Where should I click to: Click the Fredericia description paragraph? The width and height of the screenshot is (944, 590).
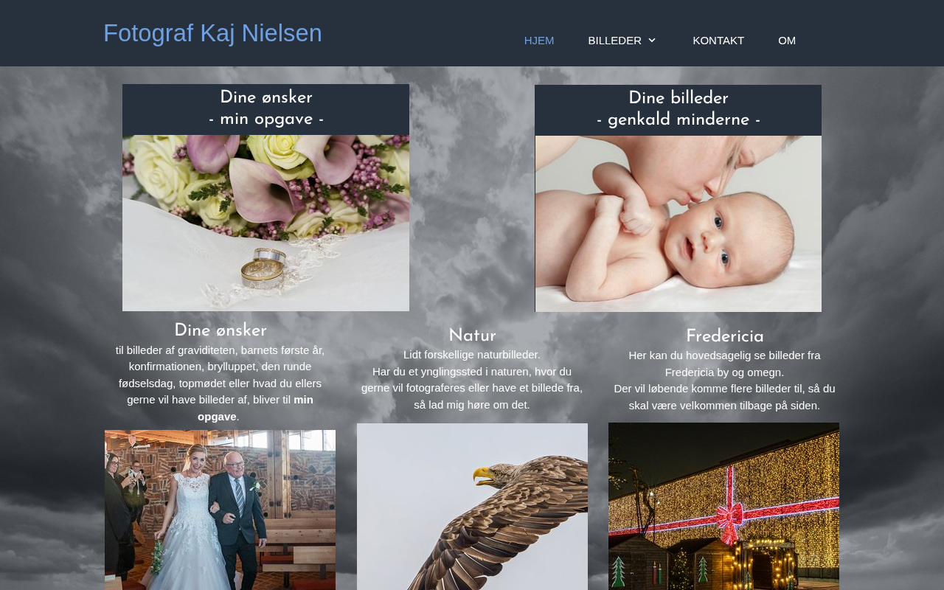[724, 381]
